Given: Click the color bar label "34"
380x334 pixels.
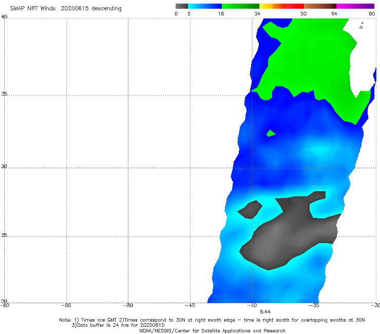Looking at the screenshot, I should point(257,14).
